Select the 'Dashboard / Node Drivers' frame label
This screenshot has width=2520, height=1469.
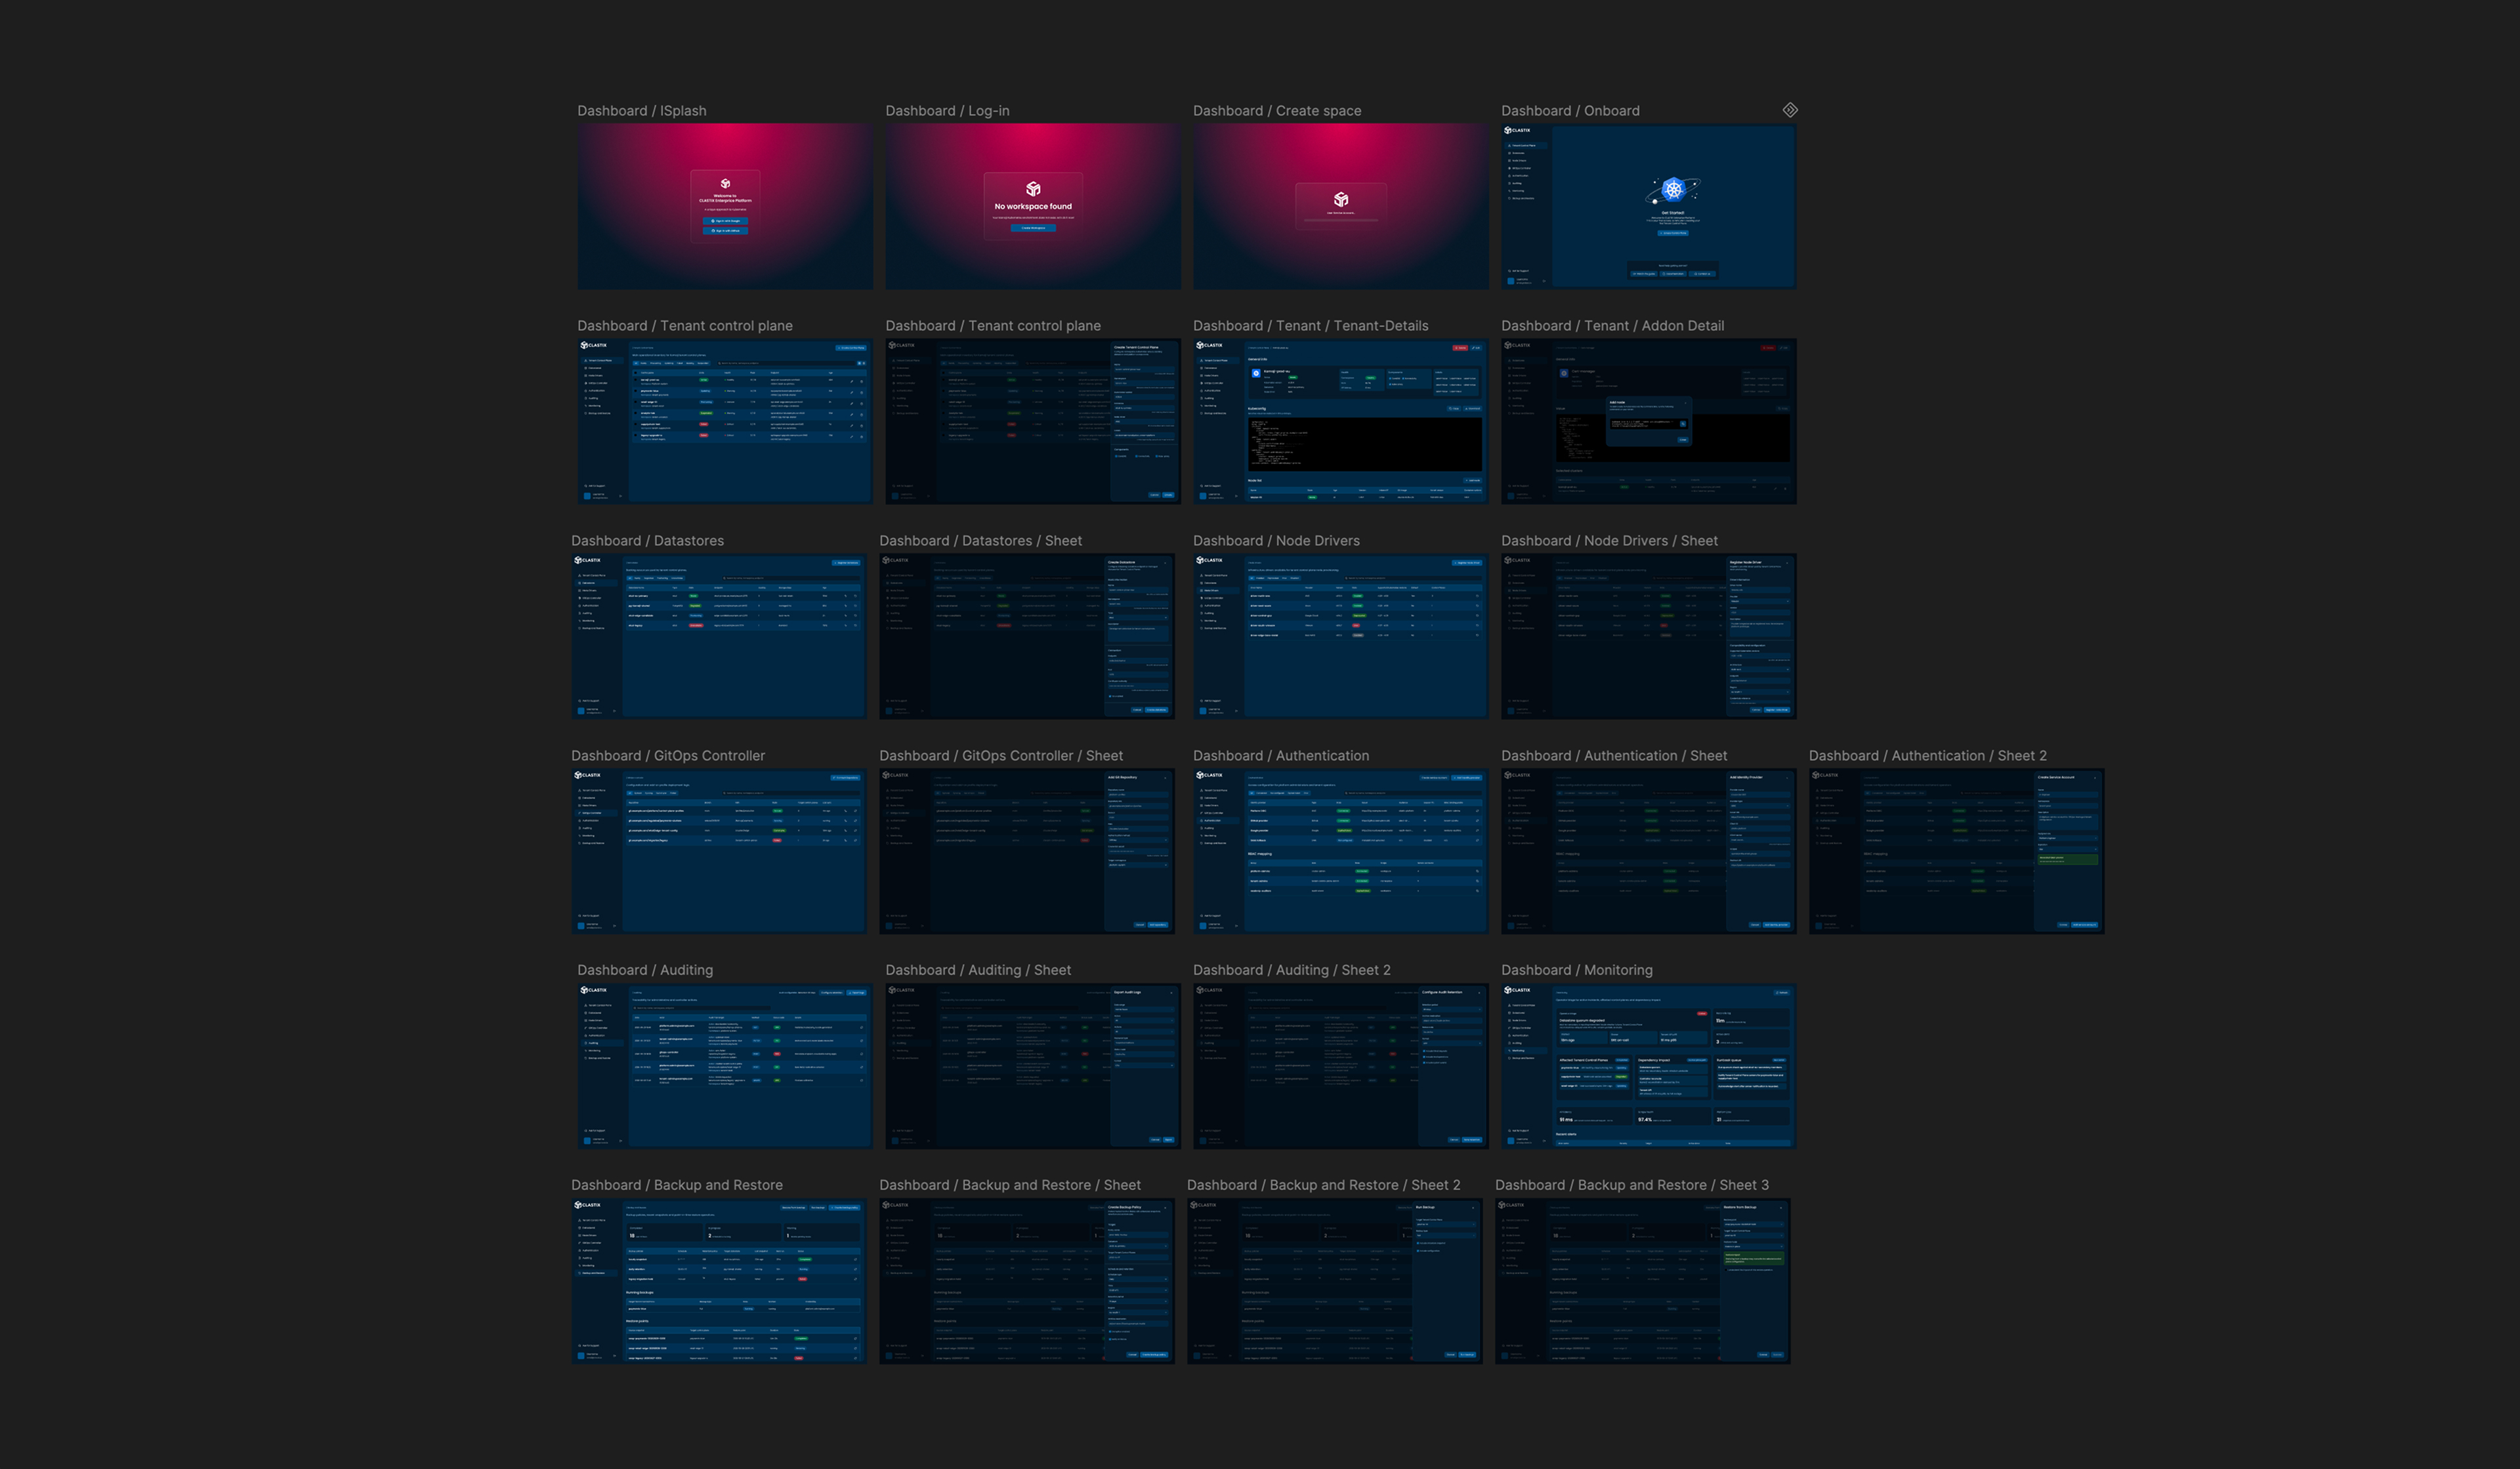(x=1276, y=541)
